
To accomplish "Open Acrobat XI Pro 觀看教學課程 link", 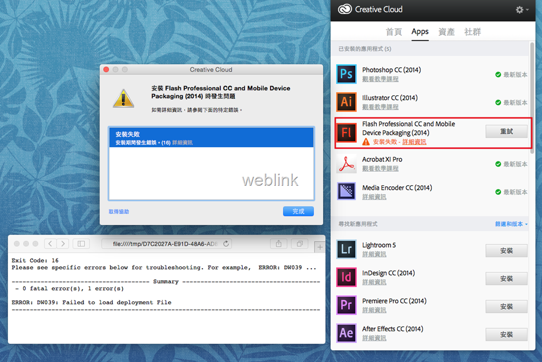I will [380, 169].
